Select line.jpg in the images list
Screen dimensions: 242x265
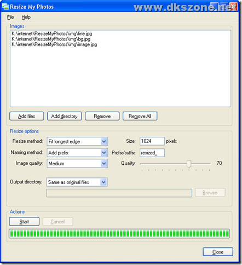[x=52, y=33]
